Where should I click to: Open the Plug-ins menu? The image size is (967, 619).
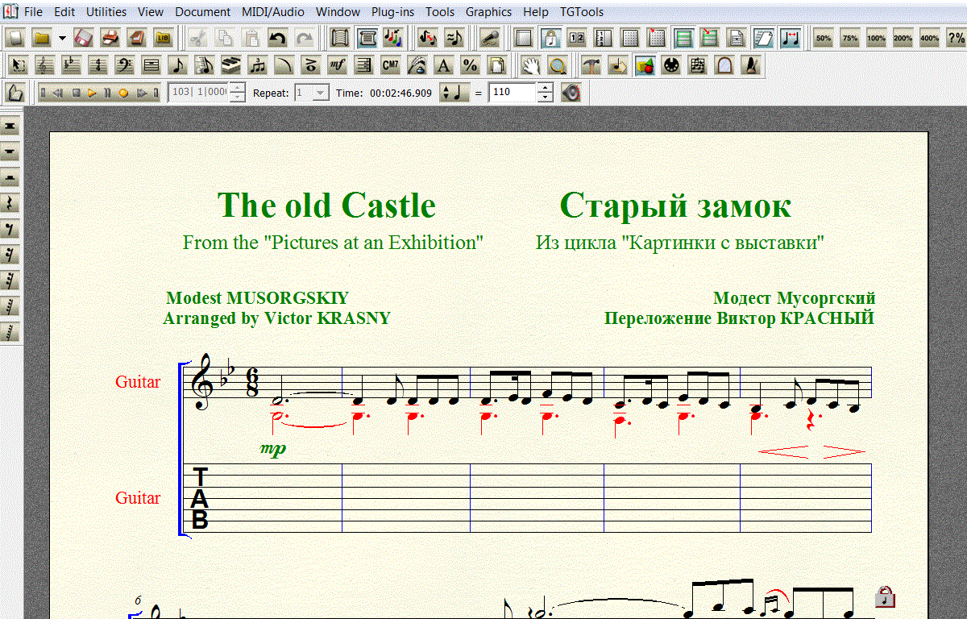[x=393, y=12]
